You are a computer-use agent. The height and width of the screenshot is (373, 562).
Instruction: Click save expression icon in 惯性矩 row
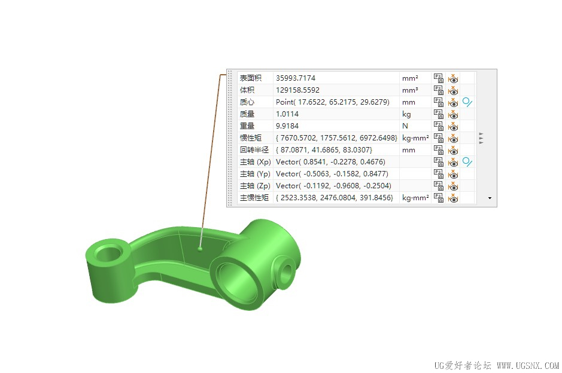[438, 138]
